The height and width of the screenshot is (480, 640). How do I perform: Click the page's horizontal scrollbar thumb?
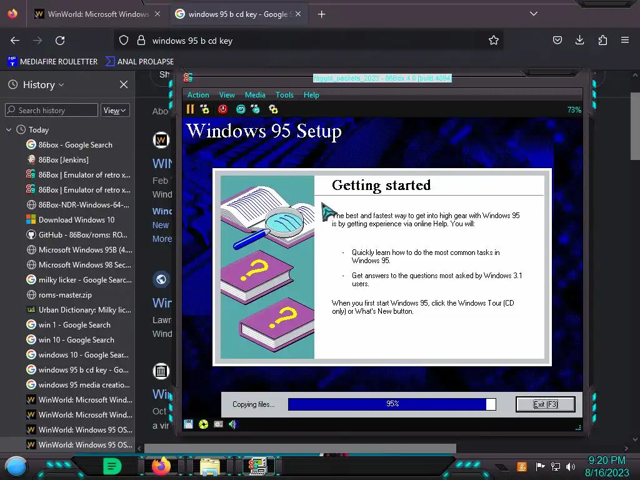pos(300,448)
